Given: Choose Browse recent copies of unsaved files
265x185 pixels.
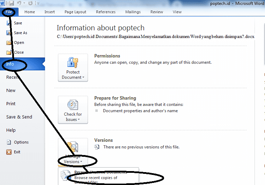Looking at the screenshot, I should pos(96,180).
